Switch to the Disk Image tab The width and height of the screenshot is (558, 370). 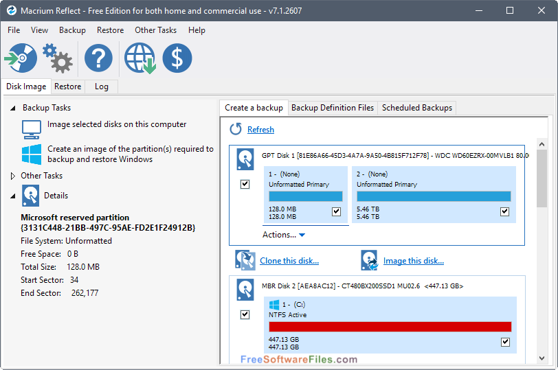(x=26, y=86)
